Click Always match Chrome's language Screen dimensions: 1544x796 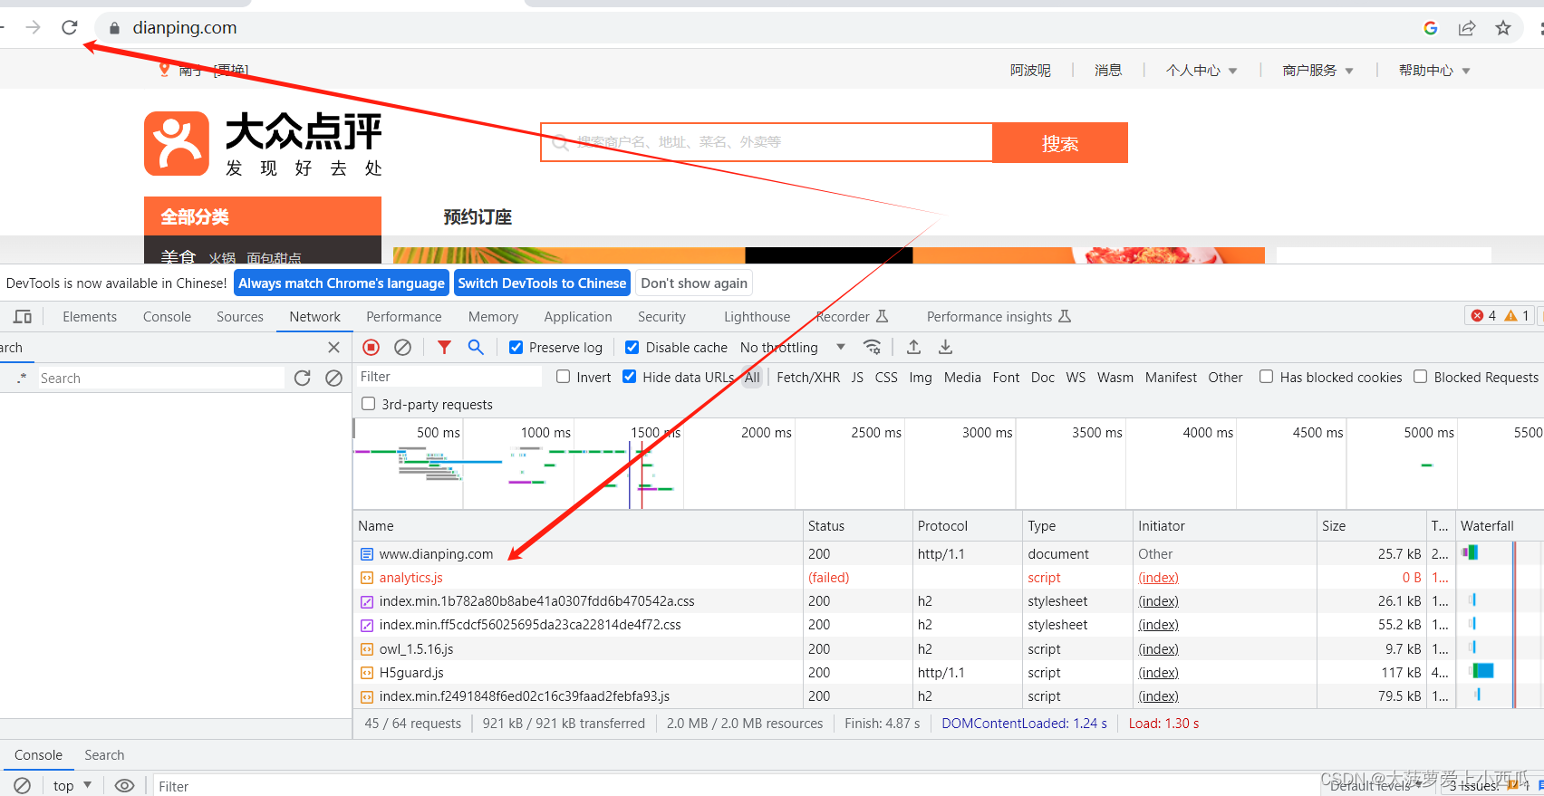pos(342,283)
